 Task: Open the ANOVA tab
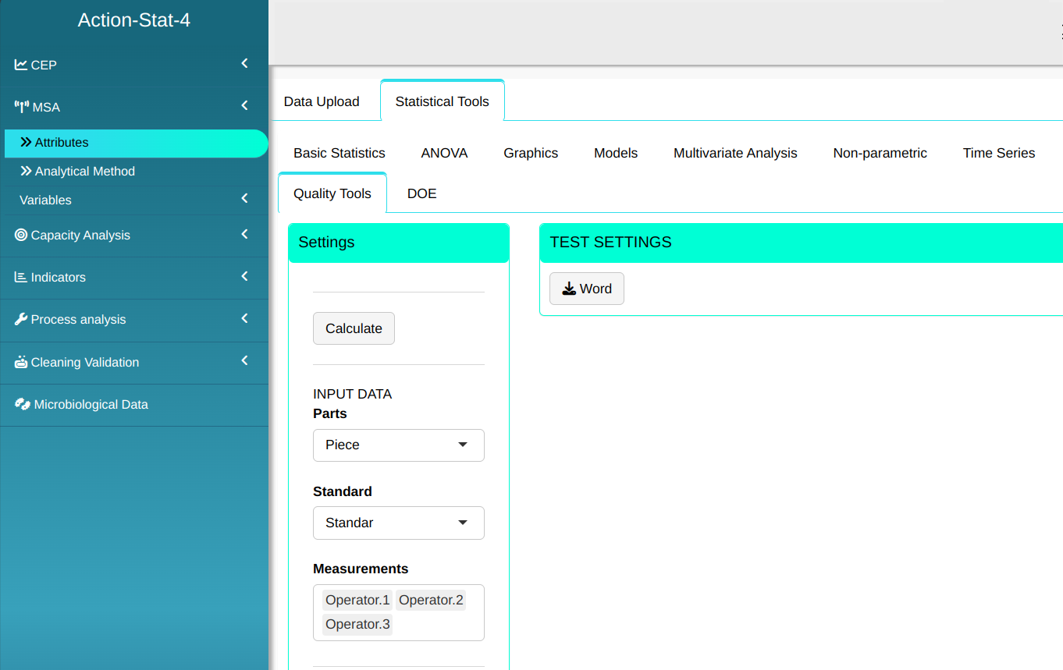(x=444, y=153)
